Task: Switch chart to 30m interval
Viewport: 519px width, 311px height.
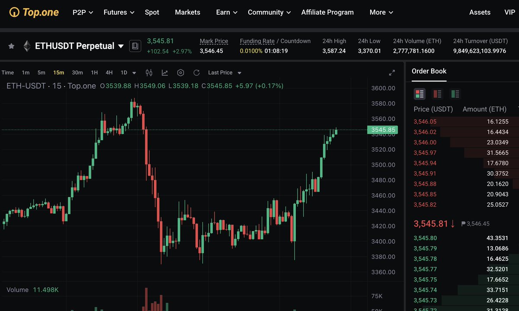Action: point(77,73)
